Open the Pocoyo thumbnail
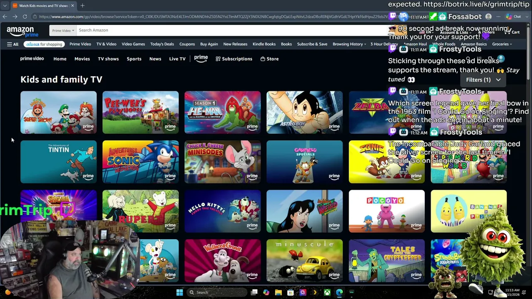The width and height of the screenshot is (532, 299). coord(387,211)
